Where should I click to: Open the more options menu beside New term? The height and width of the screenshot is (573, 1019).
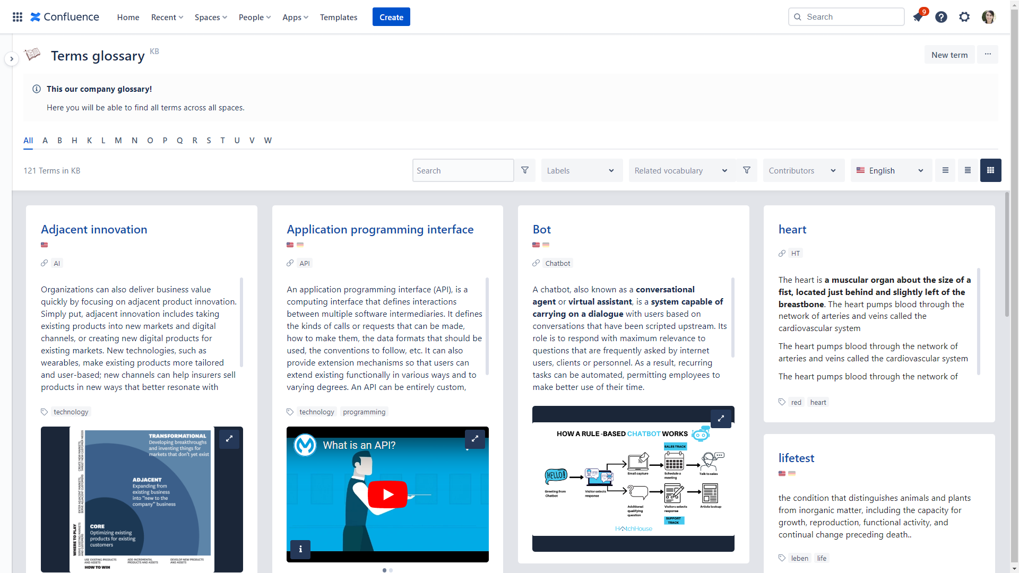[988, 54]
